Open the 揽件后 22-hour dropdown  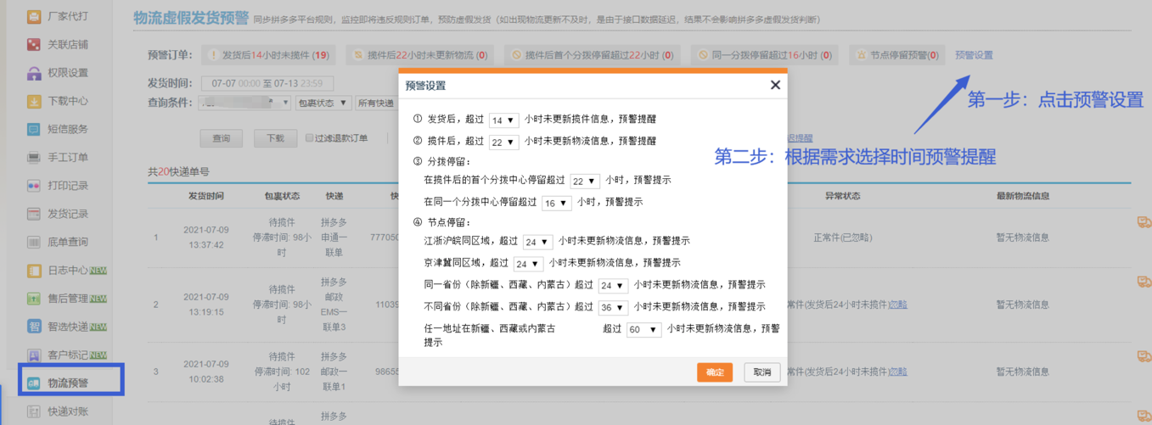pos(503,143)
